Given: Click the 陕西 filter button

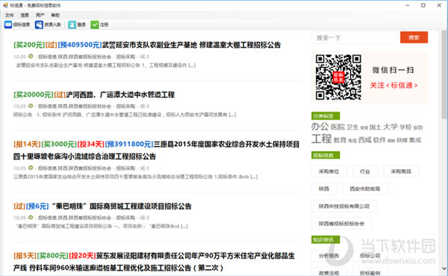Looking at the screenshot, I should [324, 188].
